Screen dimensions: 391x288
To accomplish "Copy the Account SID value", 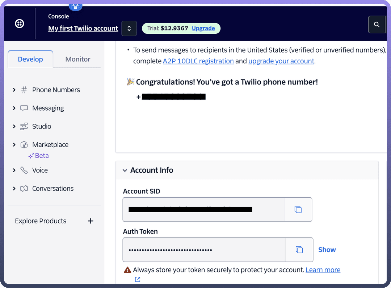I will [x=298, y=210].
